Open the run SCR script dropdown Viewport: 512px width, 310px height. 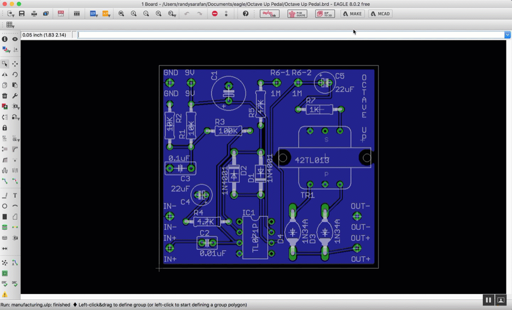coord(93,13)
